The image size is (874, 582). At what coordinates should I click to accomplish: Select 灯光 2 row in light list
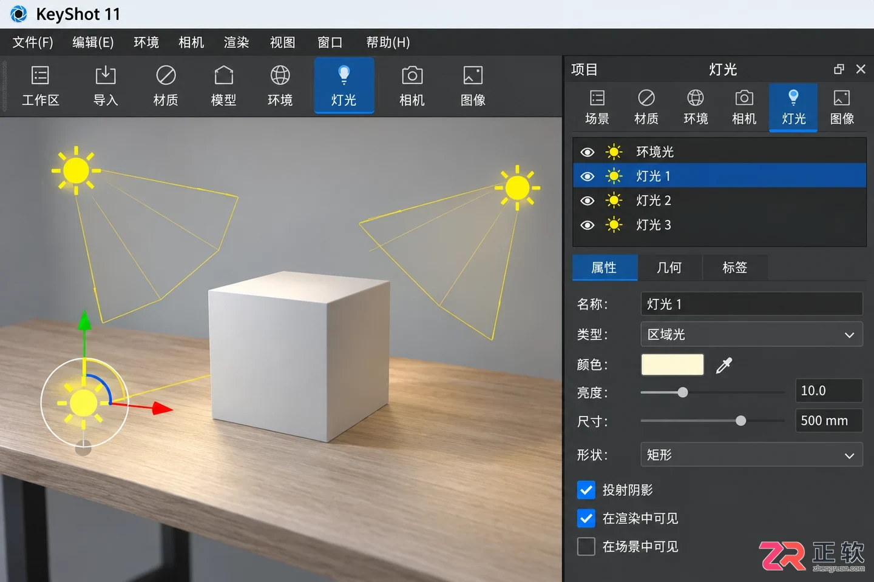pyautogui.click(x=719, y=201)
